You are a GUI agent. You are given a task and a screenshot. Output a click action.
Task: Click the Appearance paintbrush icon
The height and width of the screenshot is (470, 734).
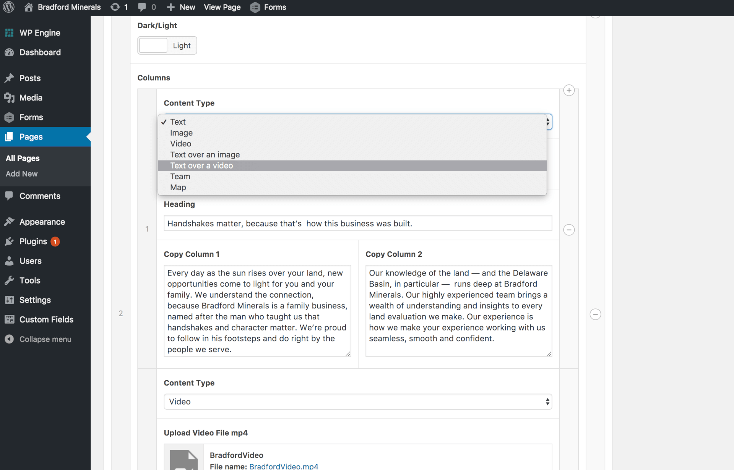(9, 222)
